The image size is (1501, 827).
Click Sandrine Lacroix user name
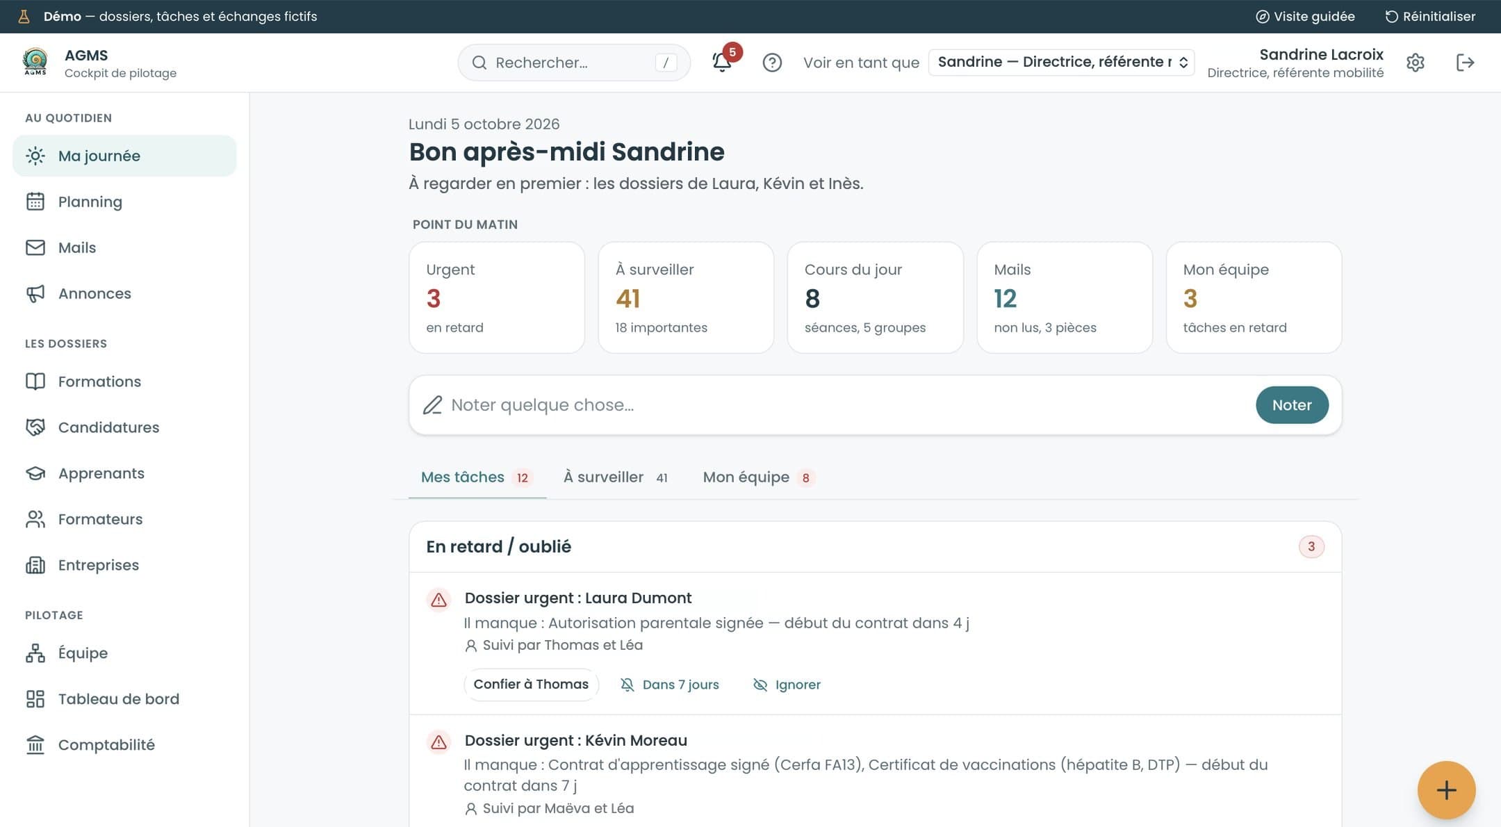click(x=1321, y=54)
